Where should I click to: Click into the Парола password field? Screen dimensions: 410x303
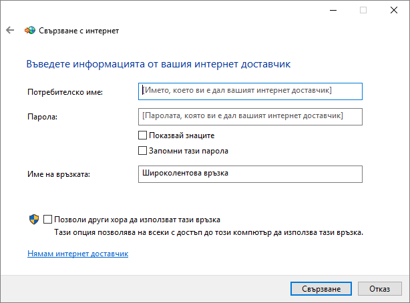(x=250, y=117)
